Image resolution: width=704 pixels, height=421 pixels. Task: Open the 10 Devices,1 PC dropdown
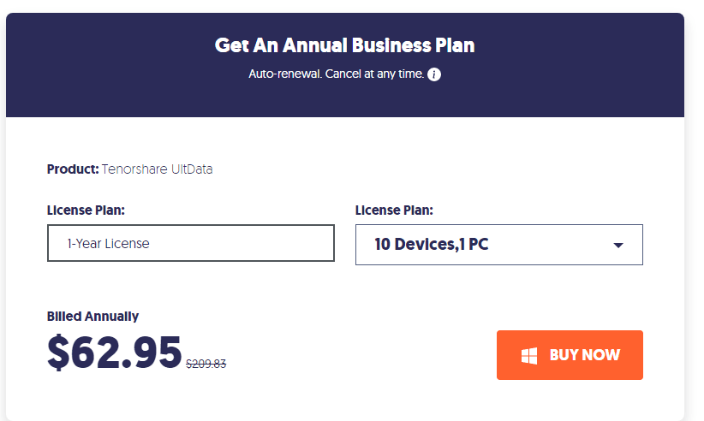point(498,245)
